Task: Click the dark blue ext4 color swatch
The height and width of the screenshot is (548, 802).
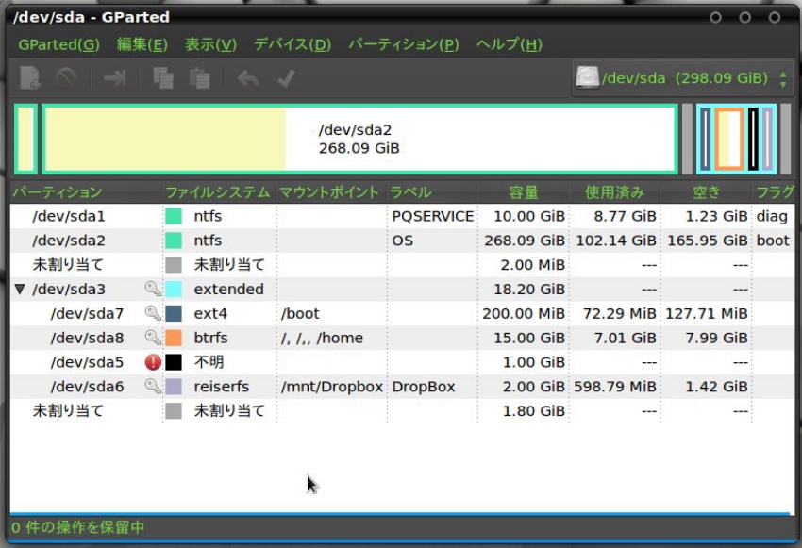Action: point(174,313)
